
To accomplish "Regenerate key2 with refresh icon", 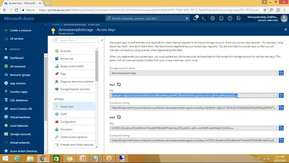I will [119, 117].
